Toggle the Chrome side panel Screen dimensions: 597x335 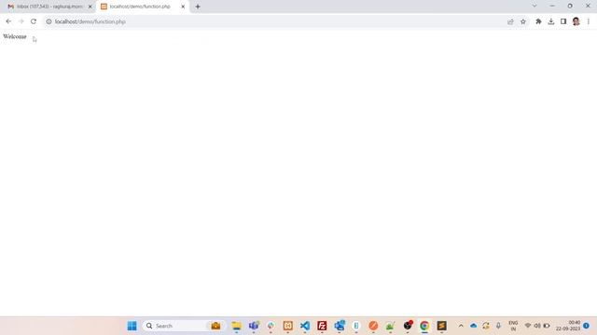tap(563, 21)
